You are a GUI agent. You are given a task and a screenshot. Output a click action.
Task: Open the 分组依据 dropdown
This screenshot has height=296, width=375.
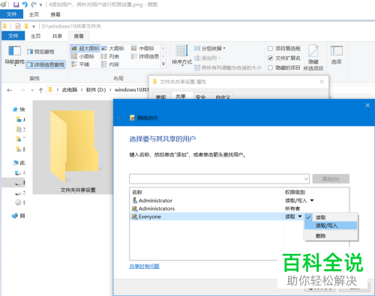pos(210,48)
